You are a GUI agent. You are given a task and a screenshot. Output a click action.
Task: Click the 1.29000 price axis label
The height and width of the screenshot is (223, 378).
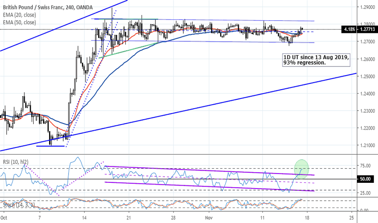366,7
